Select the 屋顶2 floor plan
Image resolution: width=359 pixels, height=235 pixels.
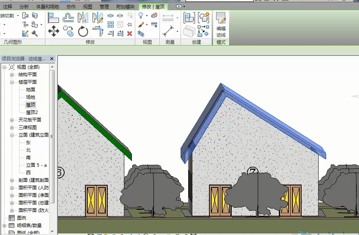pos(32,112)
